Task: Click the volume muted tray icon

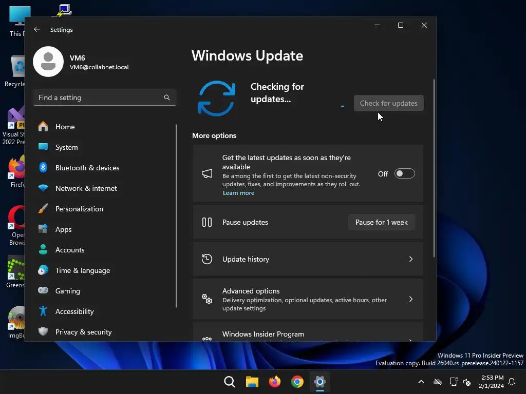Action: point(467,382)
